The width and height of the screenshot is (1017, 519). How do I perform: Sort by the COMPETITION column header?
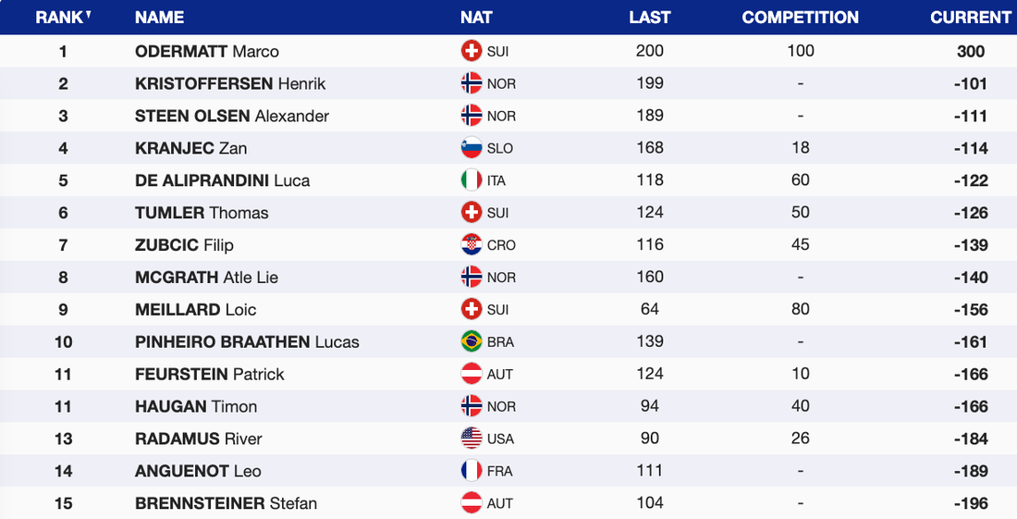click(800, 18)
